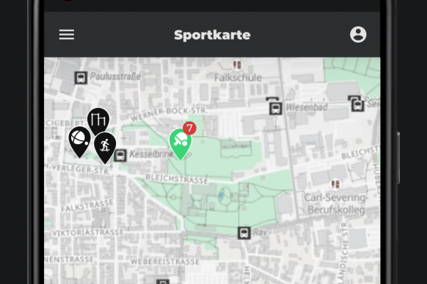427x284 pixels.
Task: Tap the transit stop icon below Webereistrasse
Action: pos(162,282)
